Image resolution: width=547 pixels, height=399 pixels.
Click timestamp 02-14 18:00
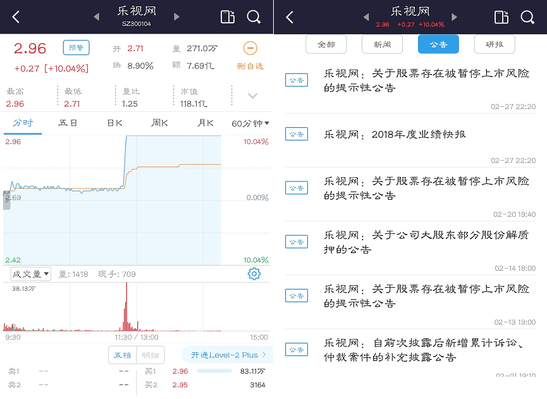point(515,268)
